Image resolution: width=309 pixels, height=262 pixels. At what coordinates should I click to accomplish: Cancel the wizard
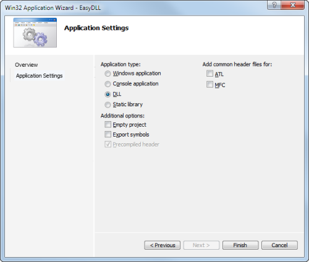pos(279,245)
